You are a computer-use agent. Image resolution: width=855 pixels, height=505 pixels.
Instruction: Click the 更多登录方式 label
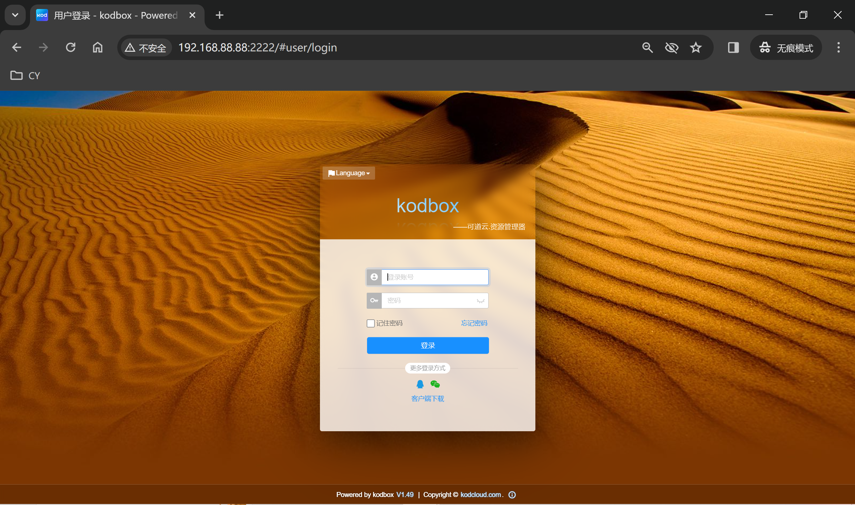(428, 368)
